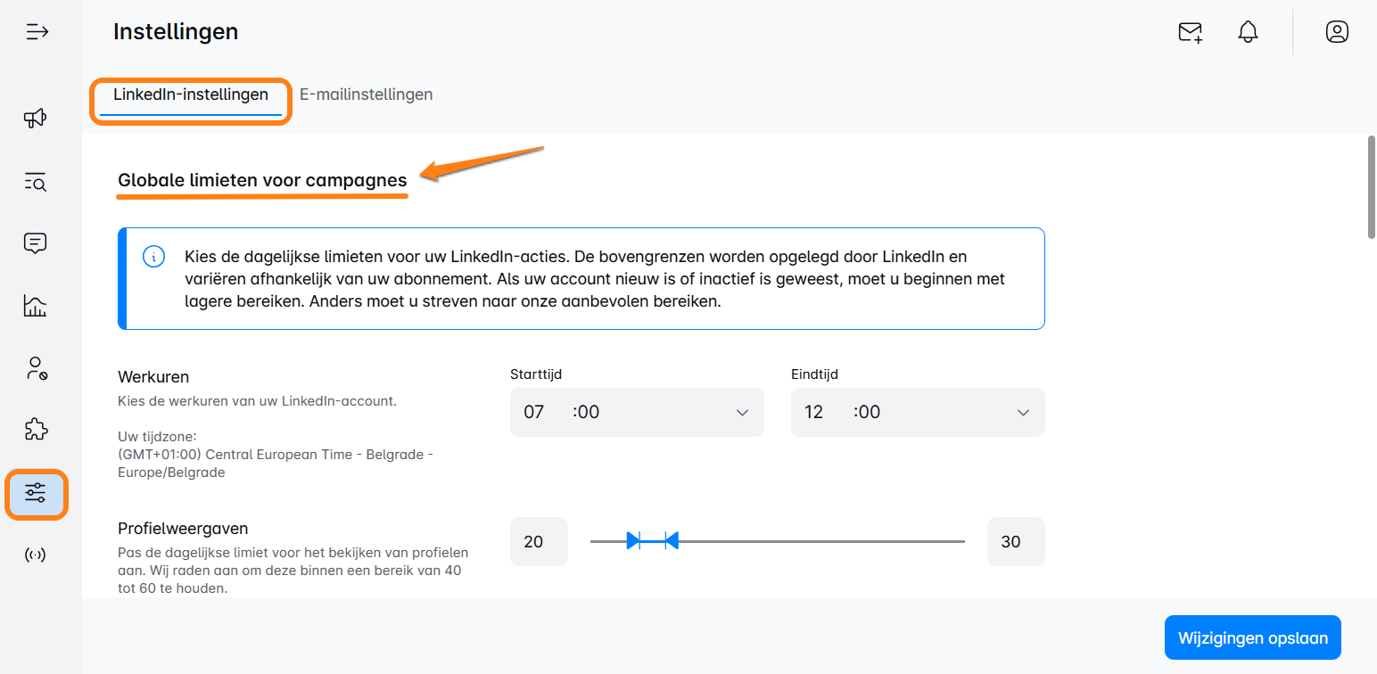Expand the sidebar menu arrow icon

[x=37, y=33]
